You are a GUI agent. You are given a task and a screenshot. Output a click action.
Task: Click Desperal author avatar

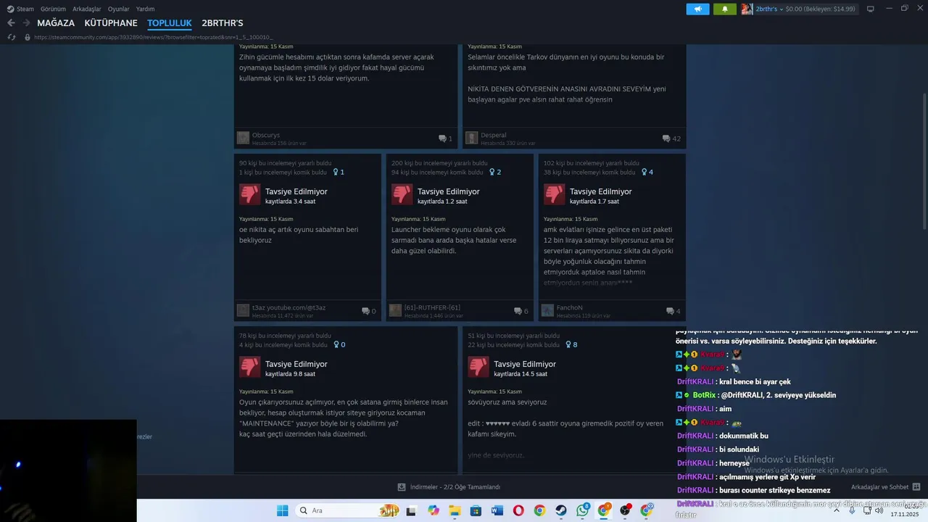471,138
